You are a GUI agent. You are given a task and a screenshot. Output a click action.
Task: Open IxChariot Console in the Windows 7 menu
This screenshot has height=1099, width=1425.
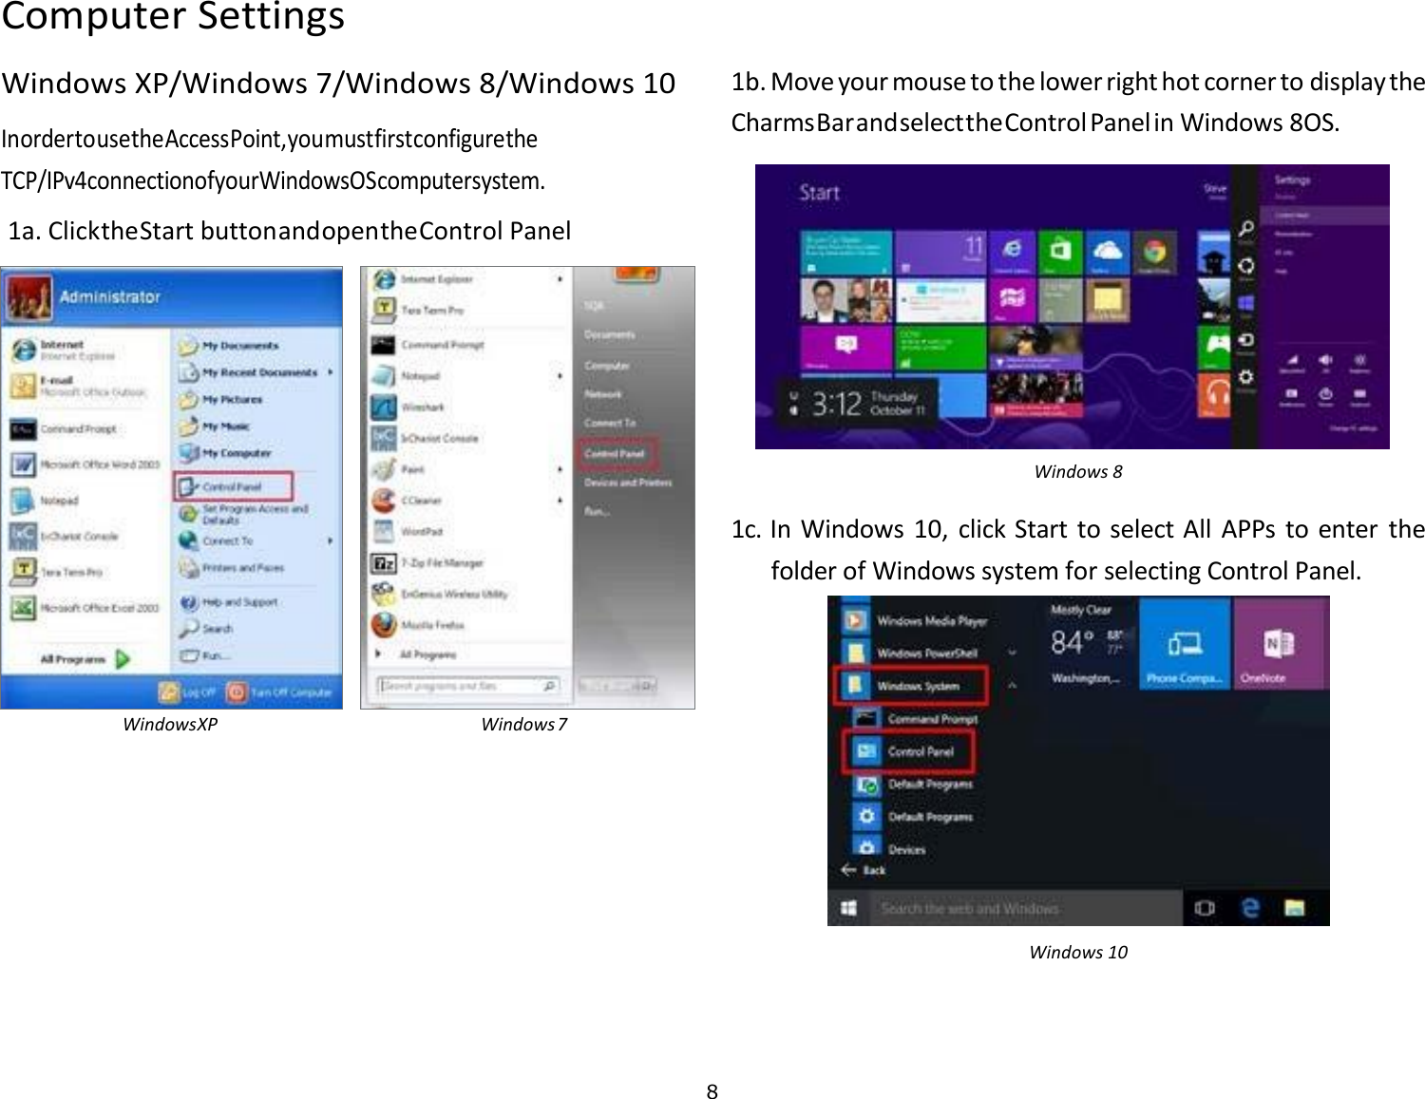(426, 438)
